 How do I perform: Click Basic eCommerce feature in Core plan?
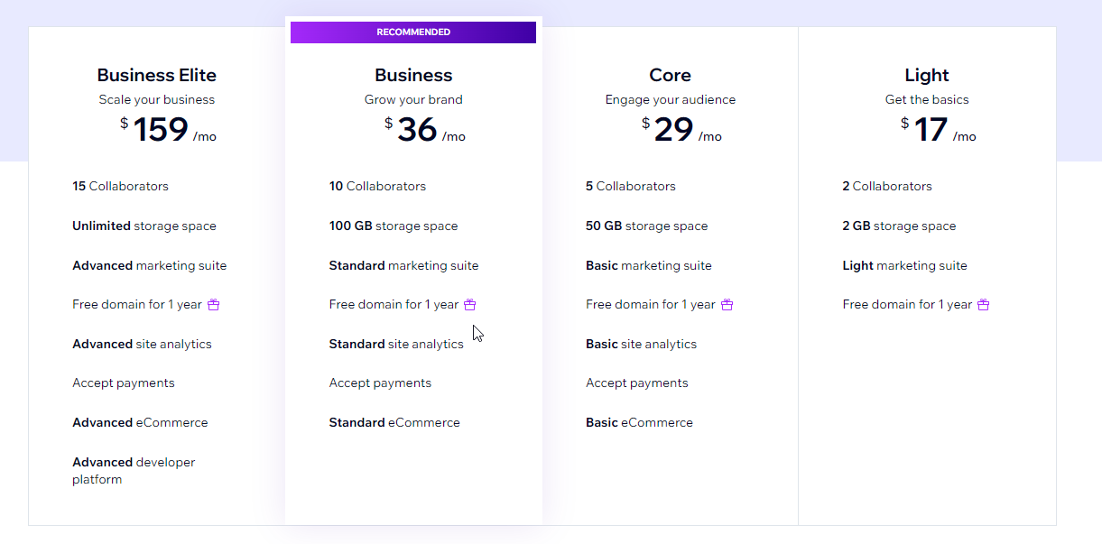tap(639, 423)
